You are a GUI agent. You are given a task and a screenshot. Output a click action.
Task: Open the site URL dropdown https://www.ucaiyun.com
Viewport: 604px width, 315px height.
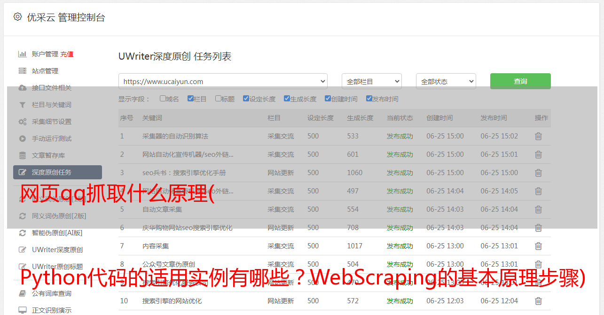click(x=223, y=81)
